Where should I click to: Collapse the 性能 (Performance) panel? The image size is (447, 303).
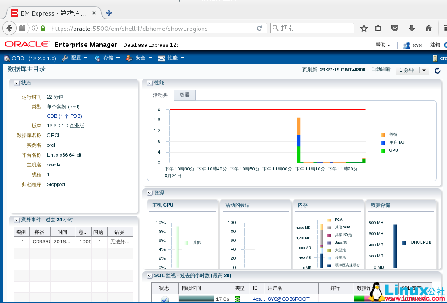(150, 83)
